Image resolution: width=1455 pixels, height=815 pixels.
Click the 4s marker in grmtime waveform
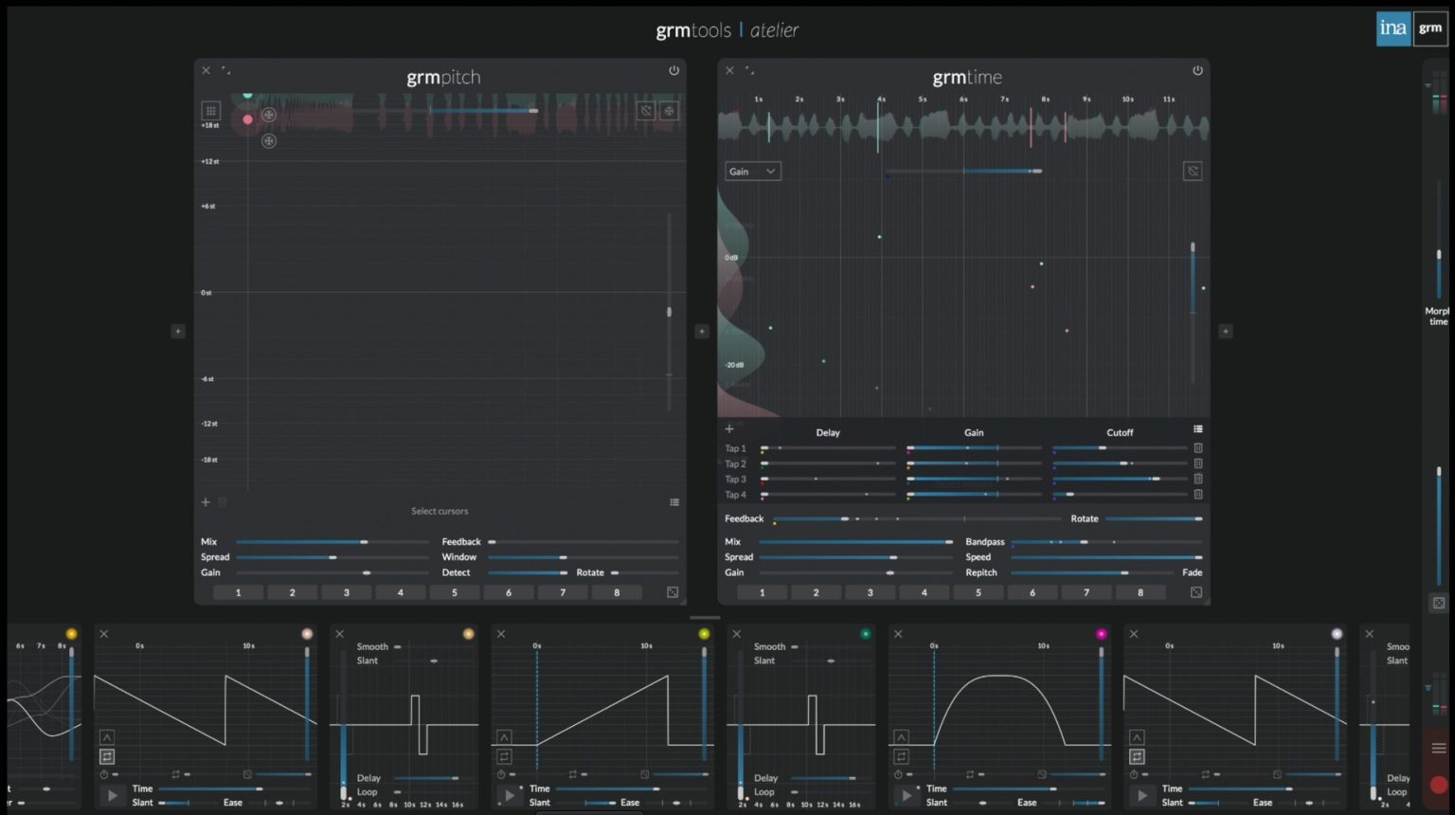click(x=881, y=99)
